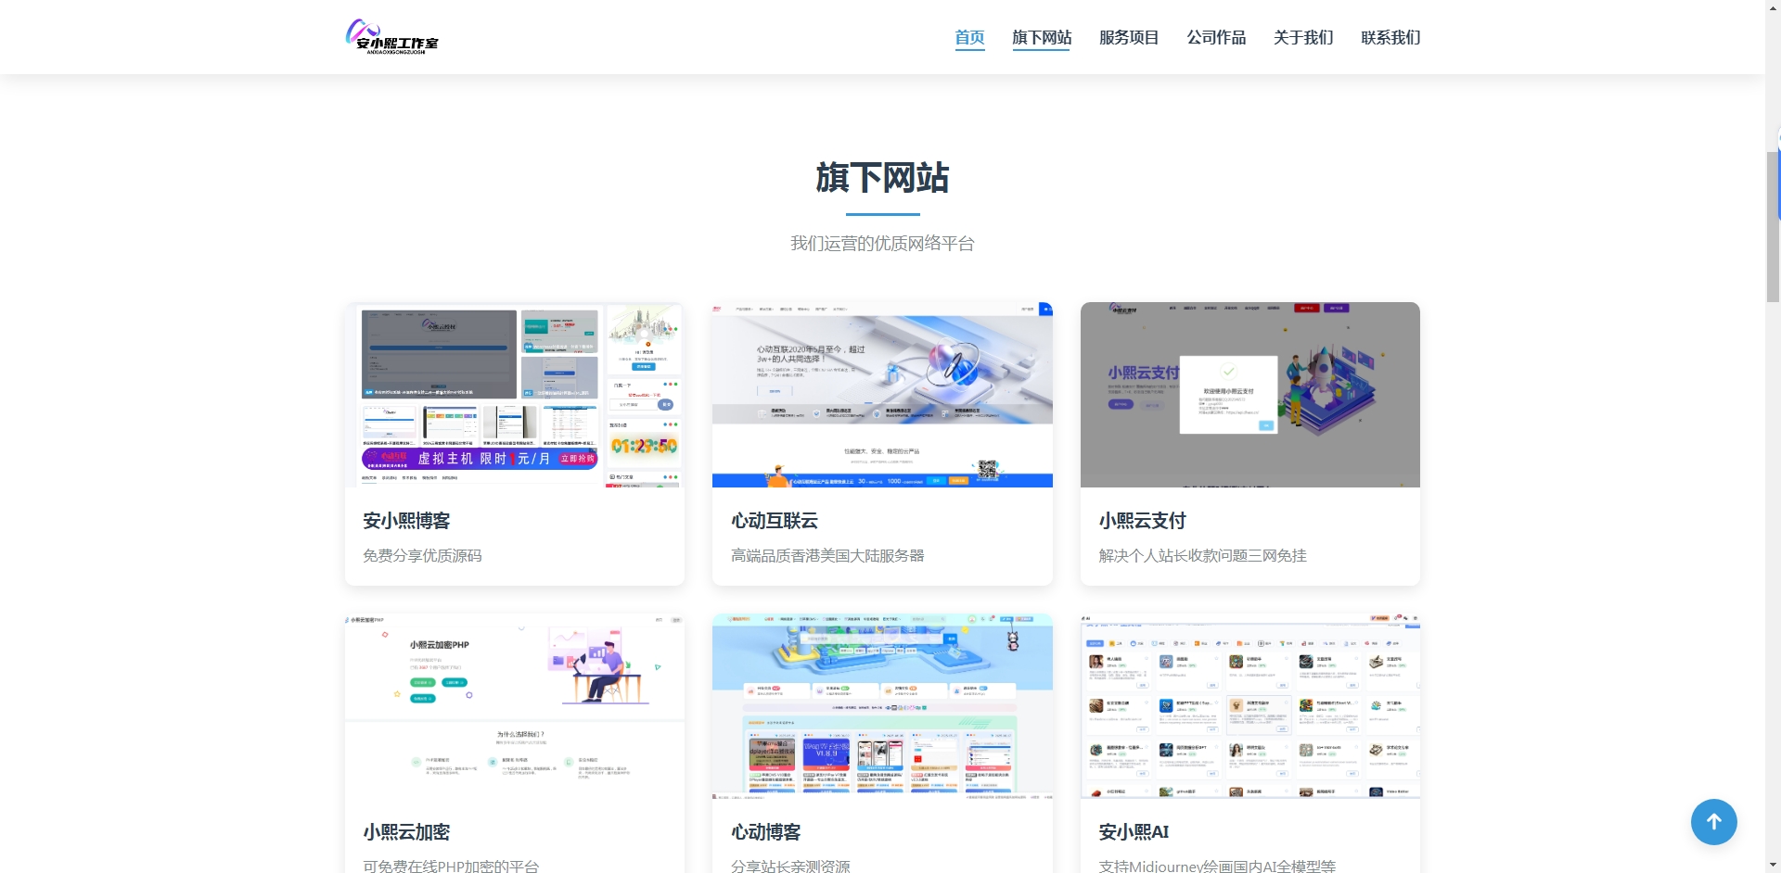Open the 安小熙AI preview image

click(1250, 706)
